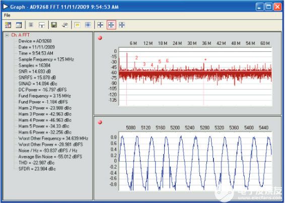Image resolution: width=285 pixels, height=203 pixels.
Task: Click the red marker on time-domain graph
Action: 100,122
